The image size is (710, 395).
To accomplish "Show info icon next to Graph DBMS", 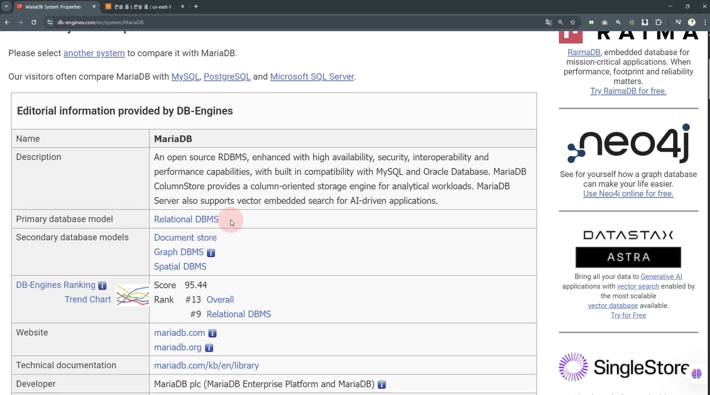I will (211, 253).
